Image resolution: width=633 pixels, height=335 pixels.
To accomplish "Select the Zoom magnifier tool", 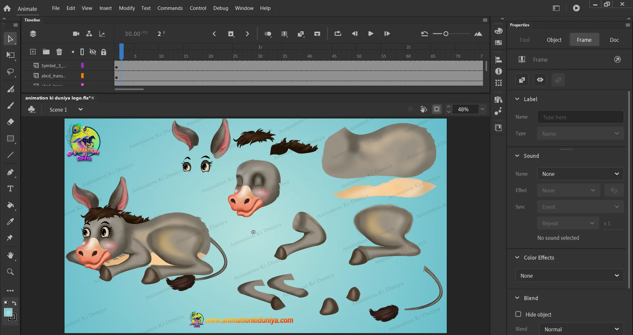I will [x=10, y=272].
